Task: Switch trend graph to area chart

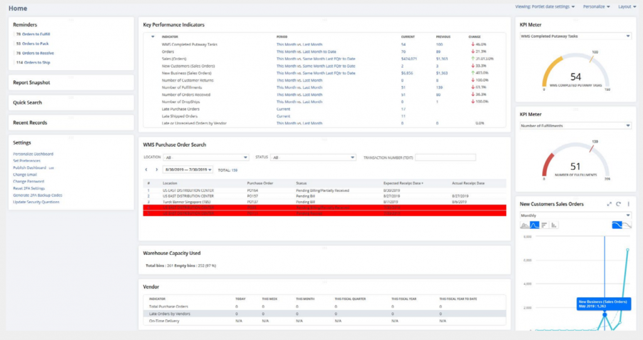Action: [x=524, y=225]
